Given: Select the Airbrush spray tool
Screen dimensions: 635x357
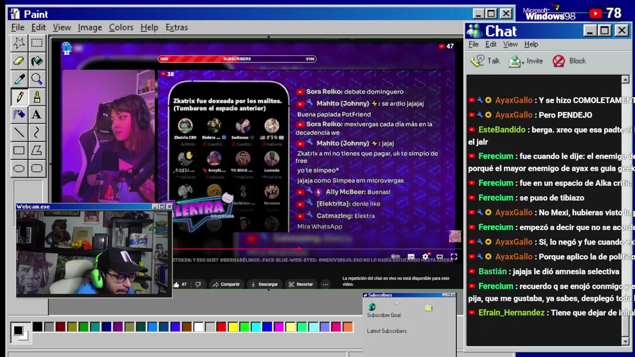Looking at the screenshot, I should pyautogui.click(x=19, y=115).
